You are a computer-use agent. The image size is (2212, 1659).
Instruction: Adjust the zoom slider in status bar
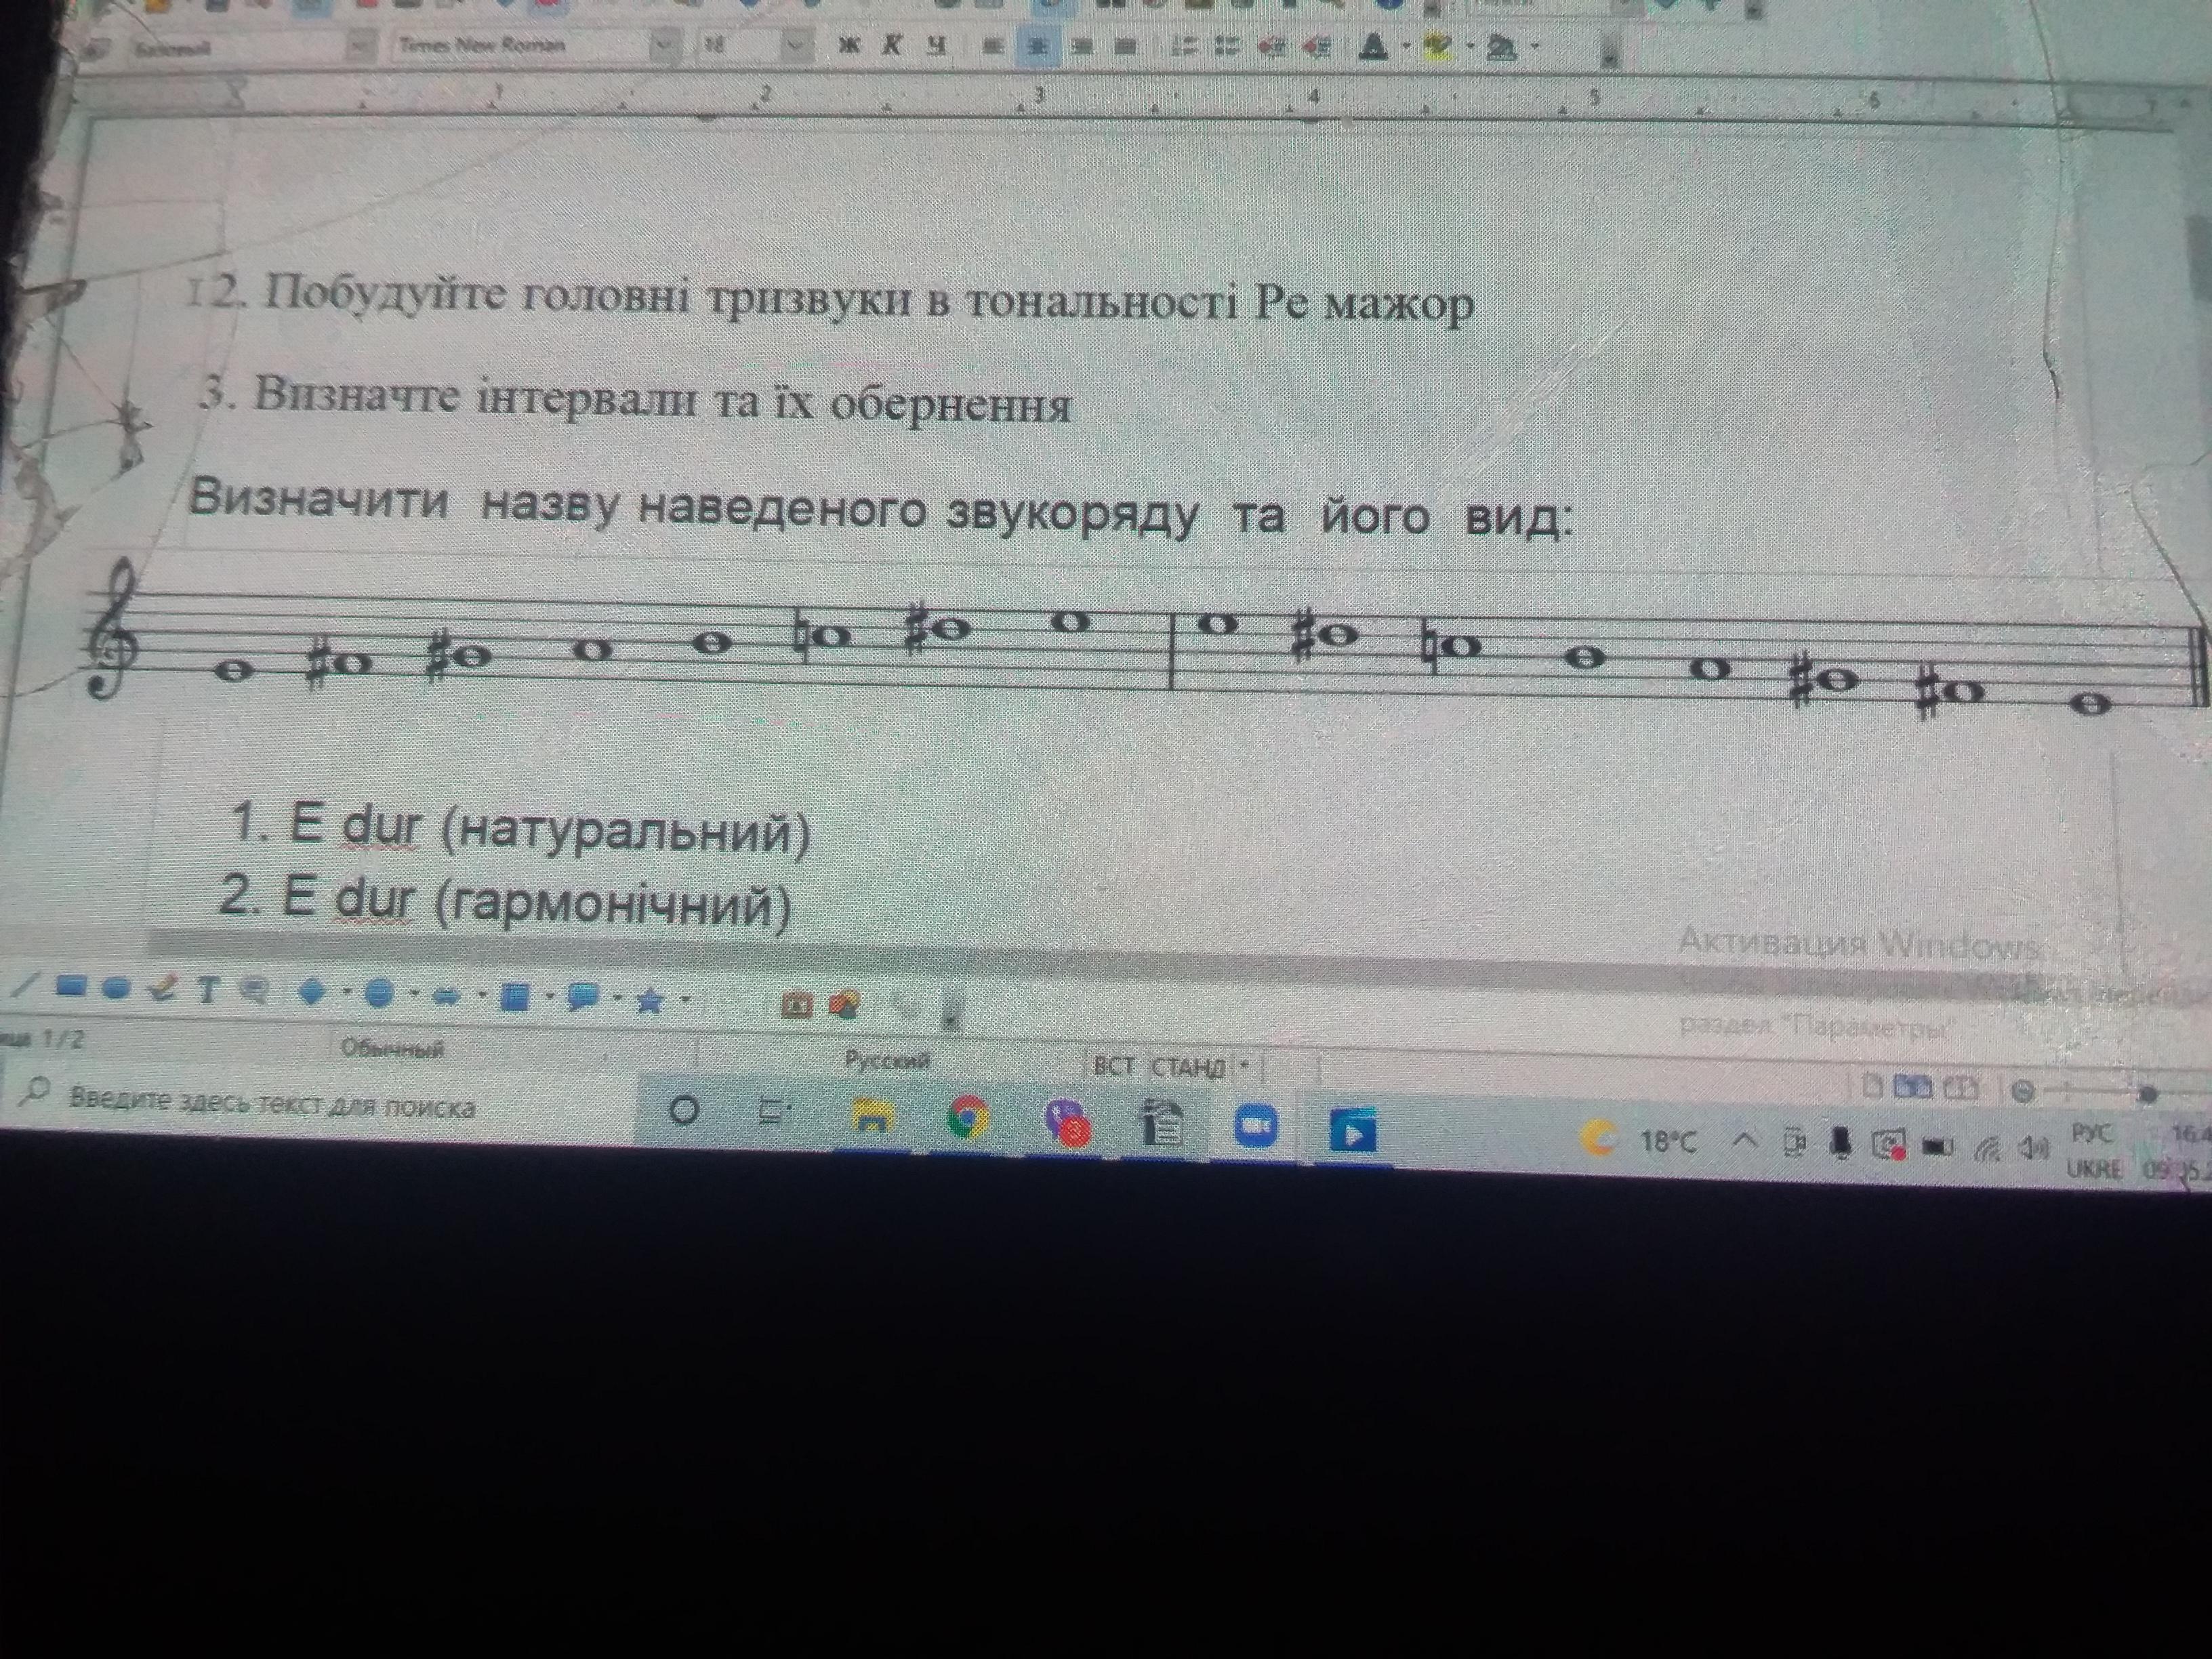(2146, 1094)
